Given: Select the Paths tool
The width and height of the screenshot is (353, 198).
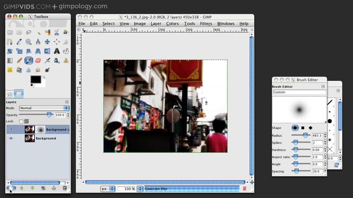Looking at the screenshot, I should click(x=10, y=42).
